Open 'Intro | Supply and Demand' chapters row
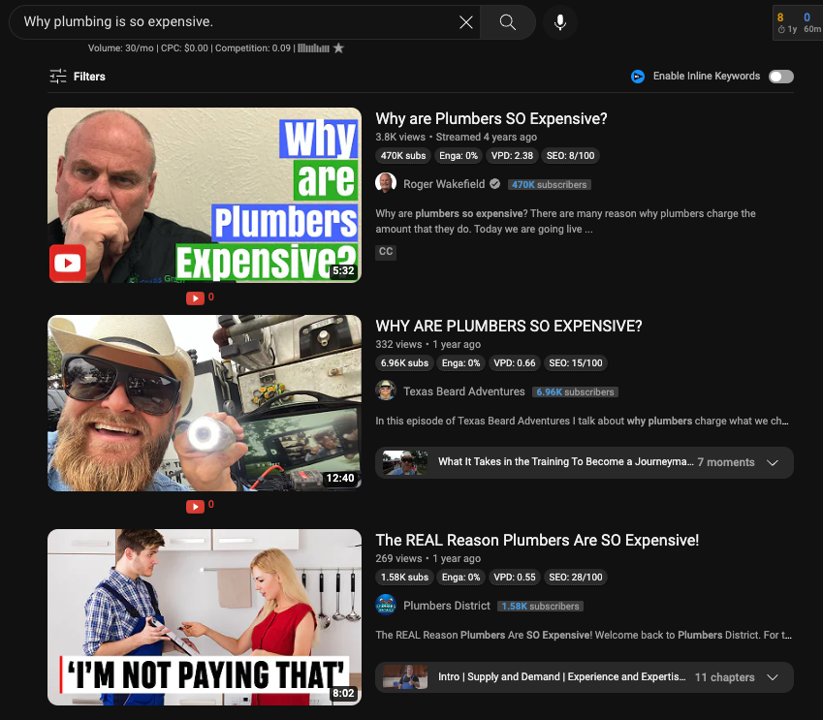The height and width of the screenshot is (720, 823). [585, 677]
